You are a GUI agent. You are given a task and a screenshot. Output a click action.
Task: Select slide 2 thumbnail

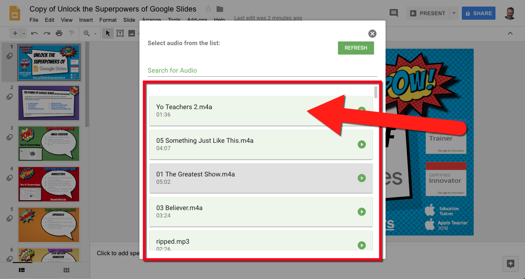(49, 103)
